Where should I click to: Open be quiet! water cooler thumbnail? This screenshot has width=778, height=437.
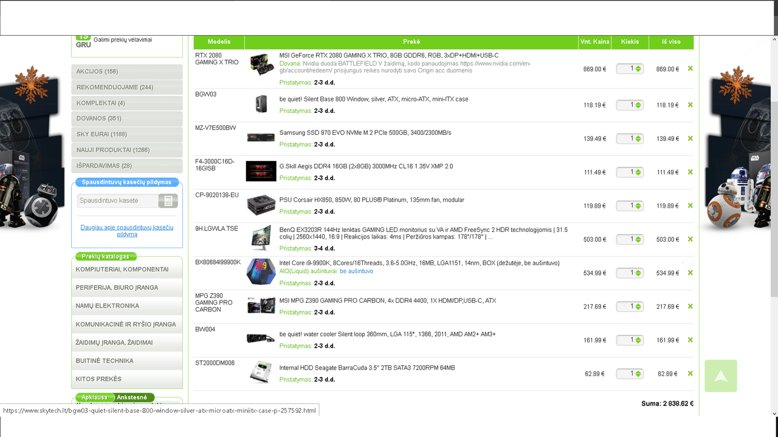tap(261, 339)
